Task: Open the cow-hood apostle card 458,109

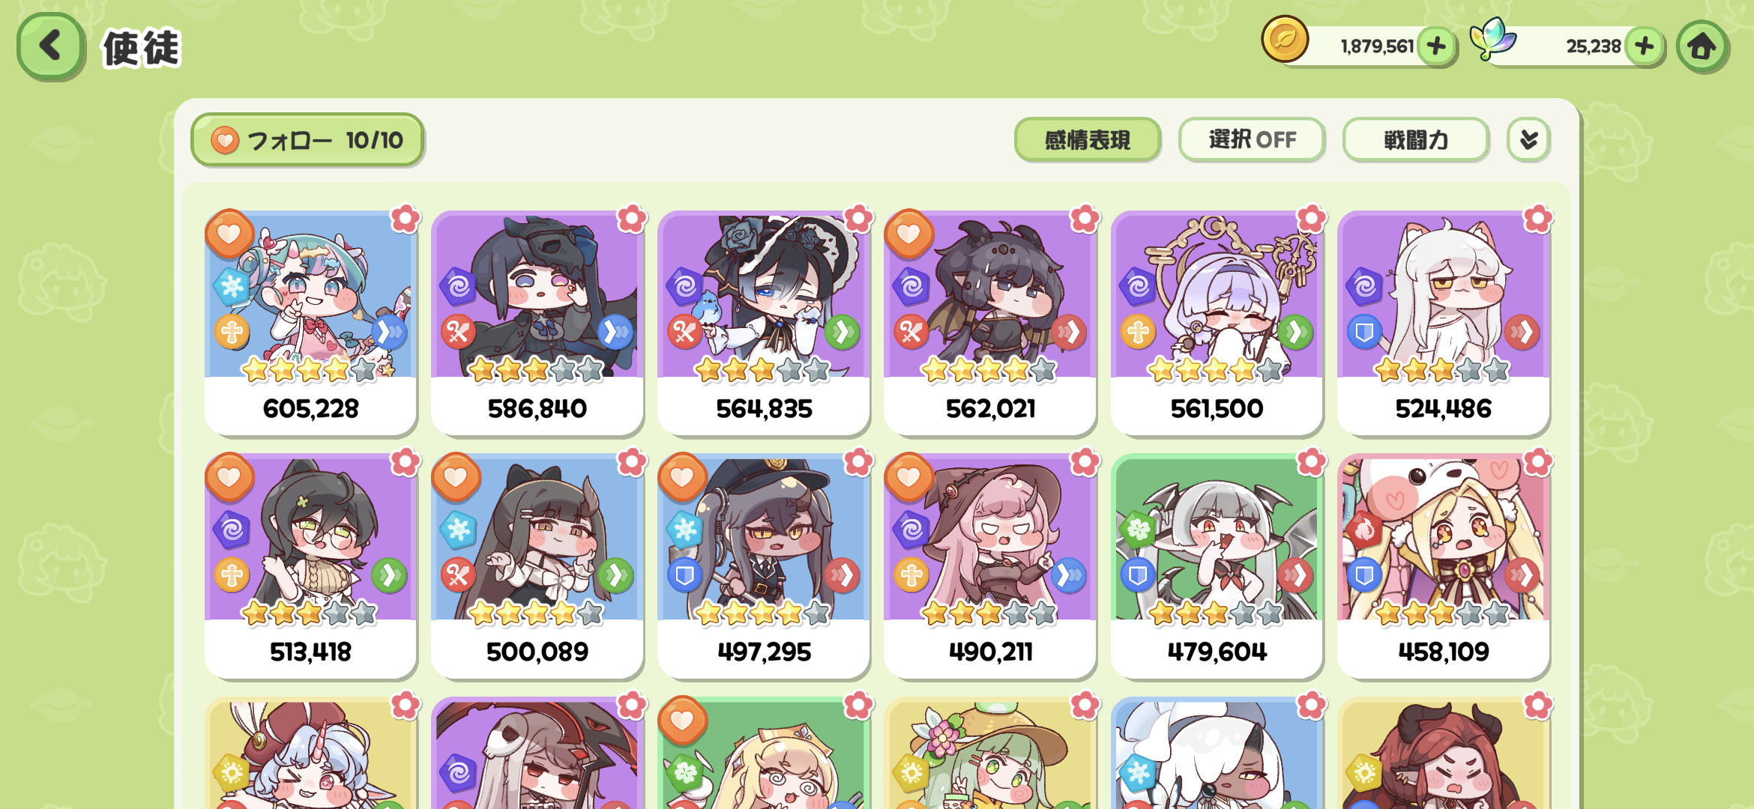Action: tap(1443, 566)
